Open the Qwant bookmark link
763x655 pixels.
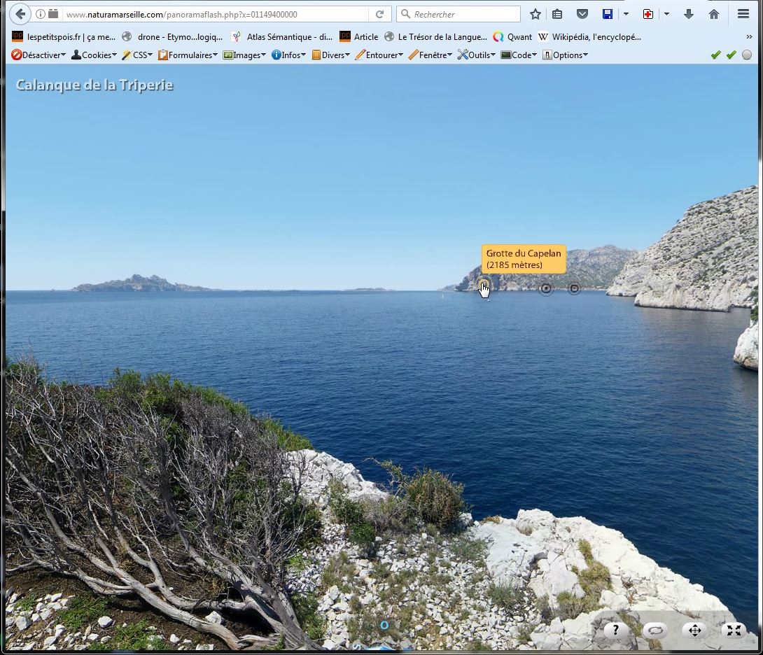pos(512,36)
